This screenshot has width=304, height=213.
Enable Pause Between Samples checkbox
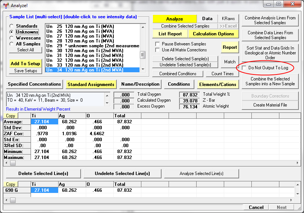coord(157,44)
